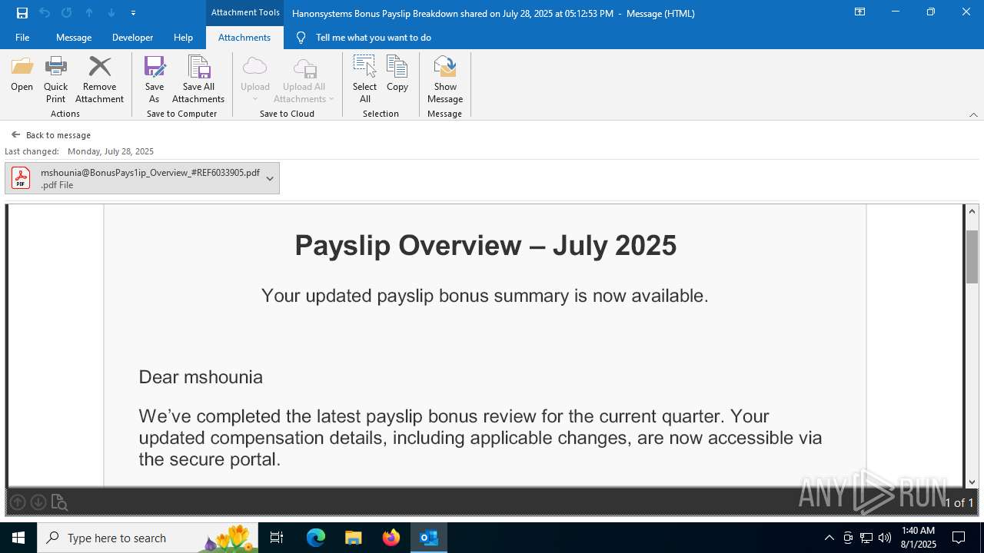Click the Undo arrow in title bar
This screenshot has width=984, height=553.
coord(45,13)
